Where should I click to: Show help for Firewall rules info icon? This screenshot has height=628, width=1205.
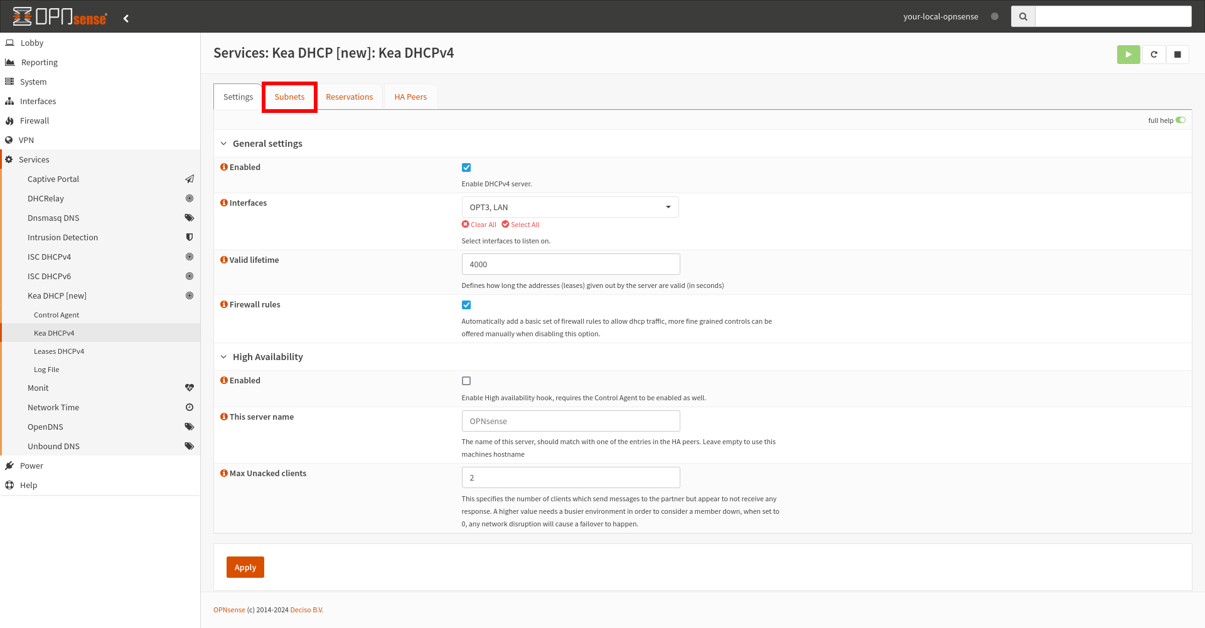[x=224, y=304]
